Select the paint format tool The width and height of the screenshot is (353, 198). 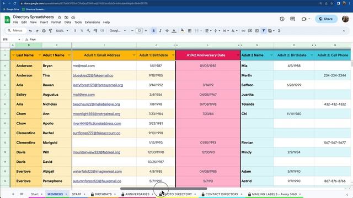click(50, 31)
